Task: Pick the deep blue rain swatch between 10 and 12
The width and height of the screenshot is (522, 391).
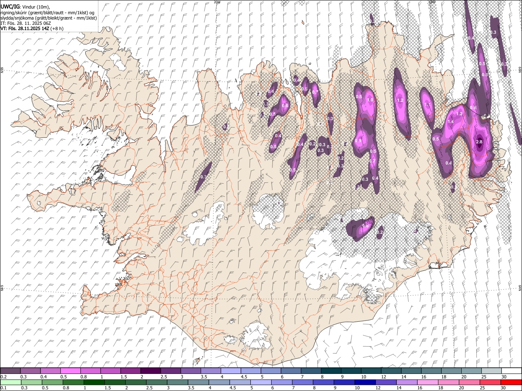Action: 365,382
